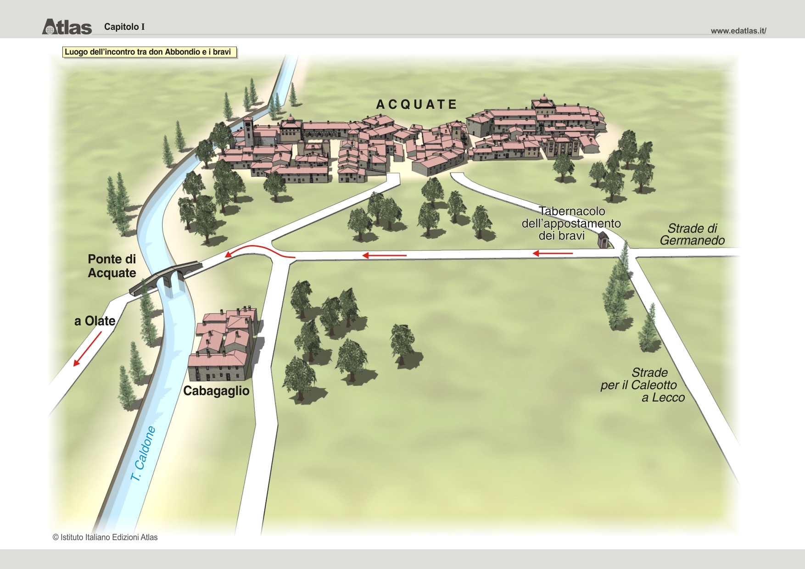Image resolution: width=805 pixels, height=569 pixels.
Task: Select the yellow 'Luogo dell'incontro' caption box
Action: [149, 52]
